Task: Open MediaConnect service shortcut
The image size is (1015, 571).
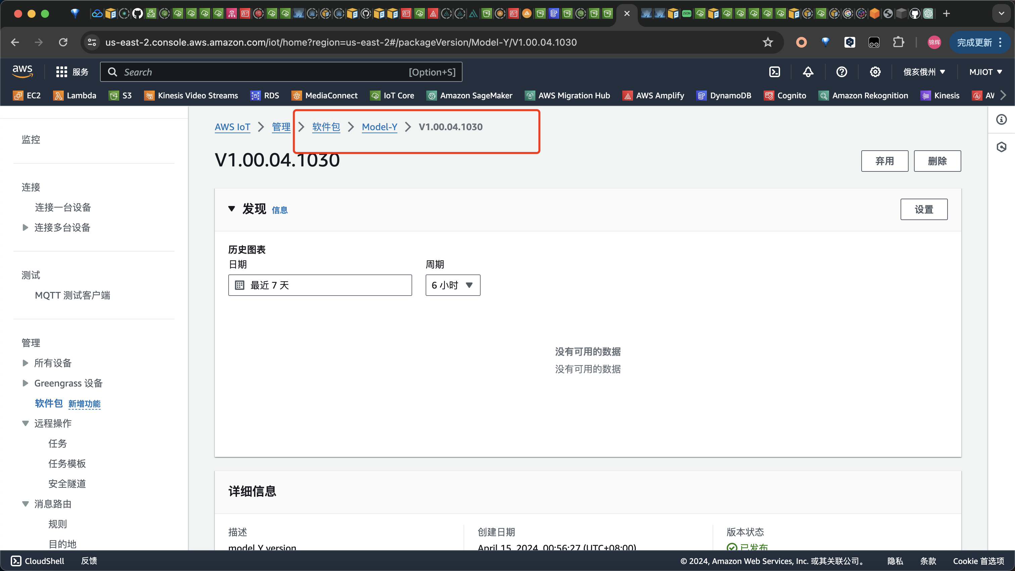Action: coord(325,95)
